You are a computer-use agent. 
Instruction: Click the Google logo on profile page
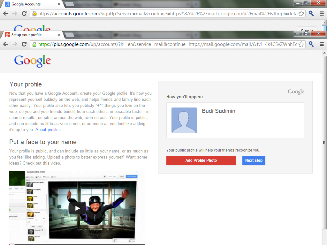point(33,61)
